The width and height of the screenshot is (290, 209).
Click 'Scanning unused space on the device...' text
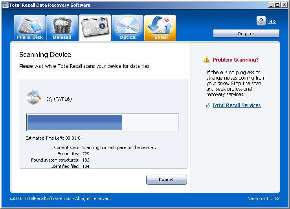[120, 147]
